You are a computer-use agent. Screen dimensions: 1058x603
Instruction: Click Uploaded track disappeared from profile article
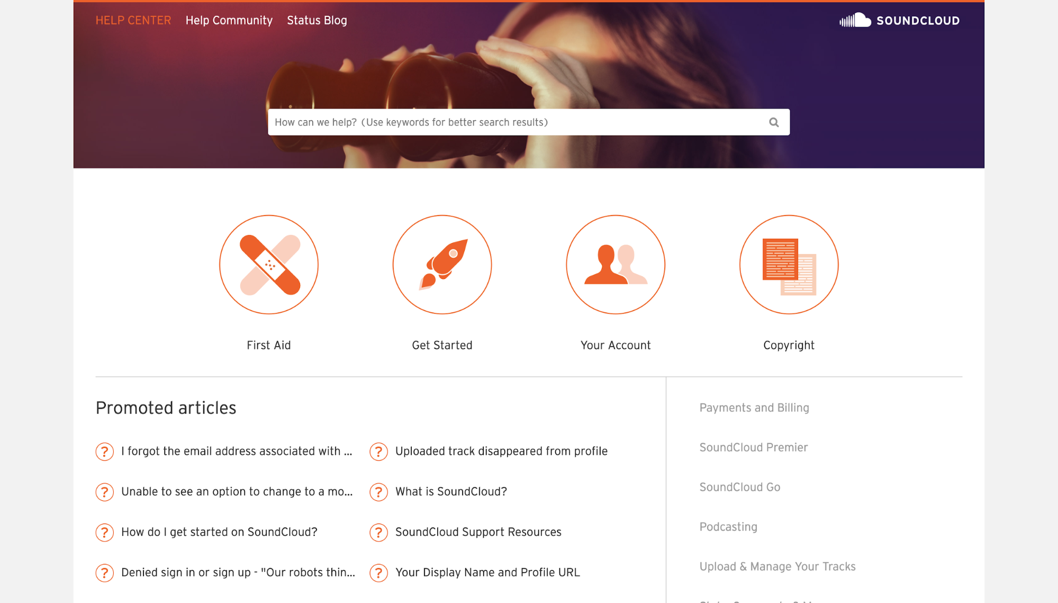click(501, 451)
